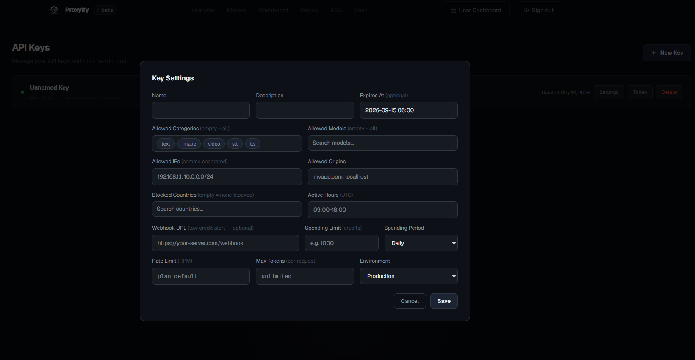The image size is (695, 360).
Task: Cancel the Key Settings dialog
Action: 410,301
